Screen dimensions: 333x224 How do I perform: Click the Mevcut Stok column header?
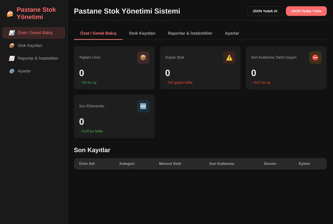pos(170,164)
